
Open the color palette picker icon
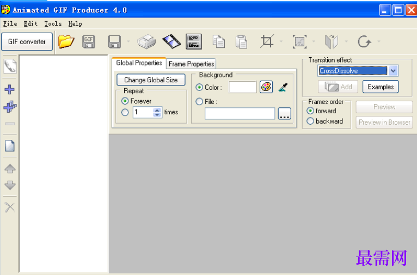coord(266,87)
